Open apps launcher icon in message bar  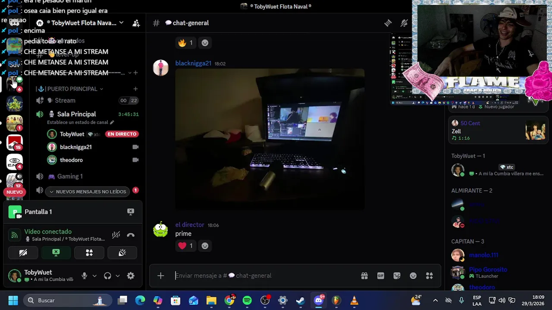point(430,276)
